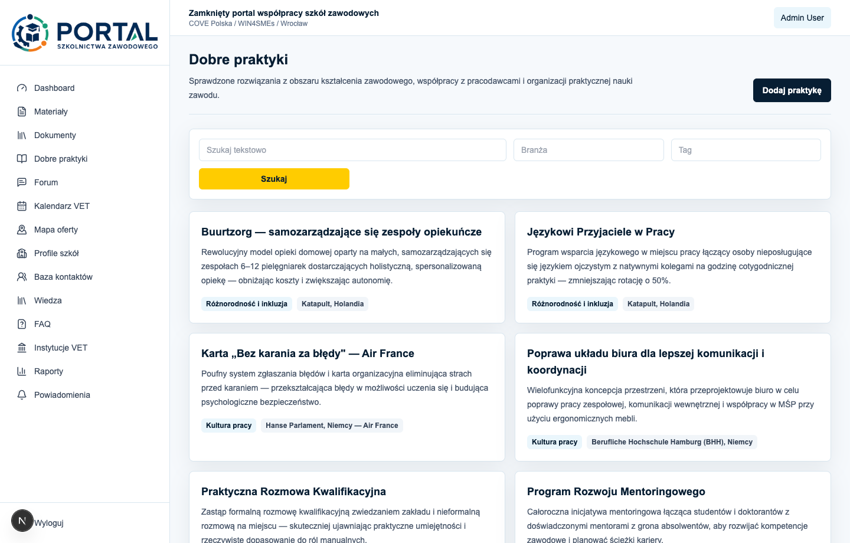The image size is (850, 543).
Task: Open the Admin User account button
Action: [x=802, y=18]
